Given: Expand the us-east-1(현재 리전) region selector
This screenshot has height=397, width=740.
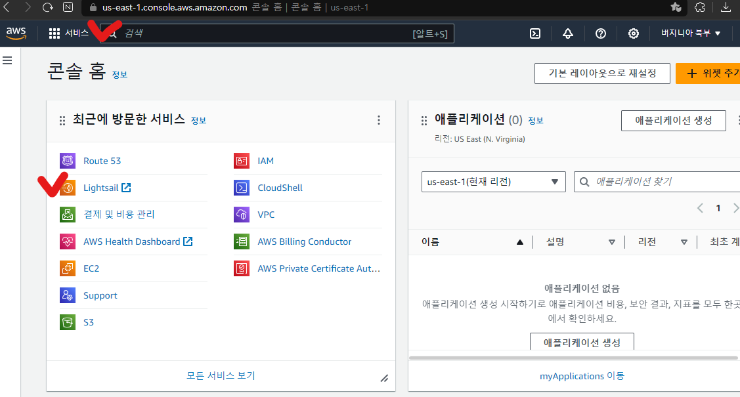Looking at the screenshot, I should pos(493,182).
